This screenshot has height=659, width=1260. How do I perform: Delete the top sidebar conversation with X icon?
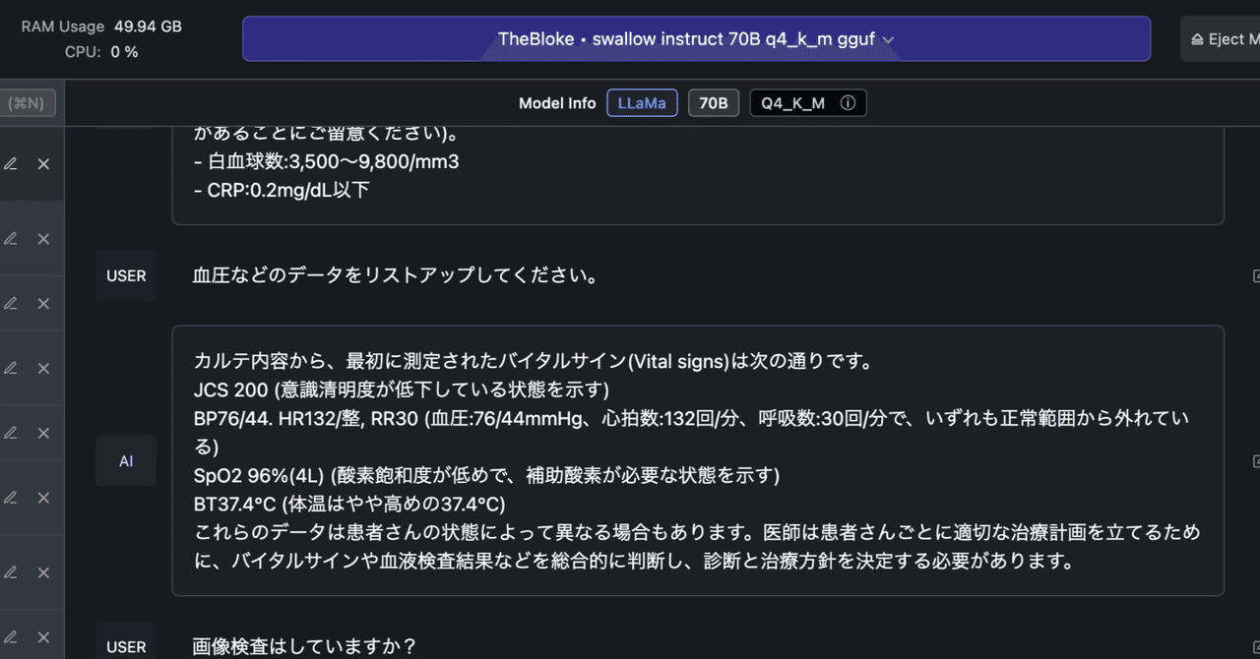(x=43, y=164)
